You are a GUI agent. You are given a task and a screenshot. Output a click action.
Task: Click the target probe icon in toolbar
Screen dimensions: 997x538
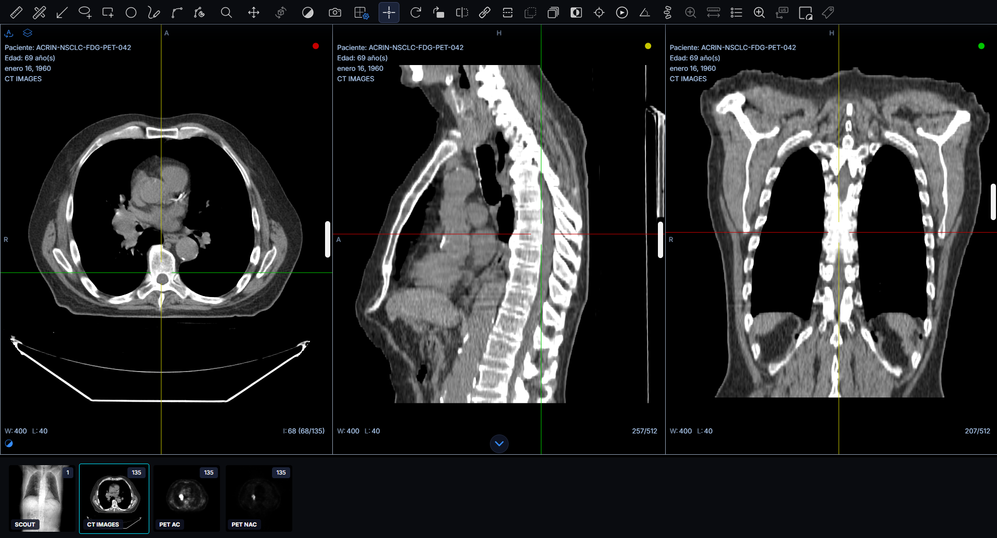point(599,12)
